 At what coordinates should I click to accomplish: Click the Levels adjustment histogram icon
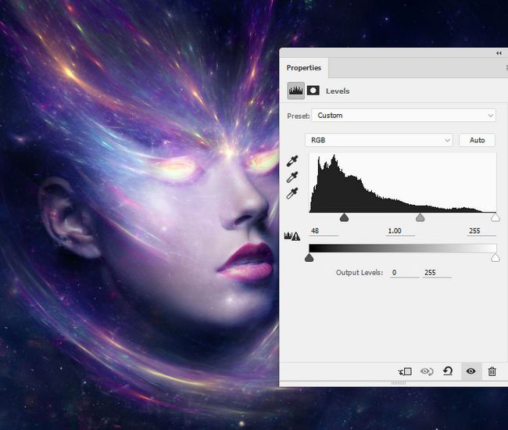click(x=295, y=91)
